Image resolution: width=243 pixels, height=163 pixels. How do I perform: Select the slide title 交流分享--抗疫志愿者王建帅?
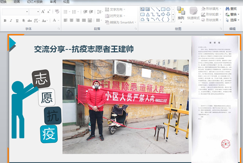coord(84,49)
